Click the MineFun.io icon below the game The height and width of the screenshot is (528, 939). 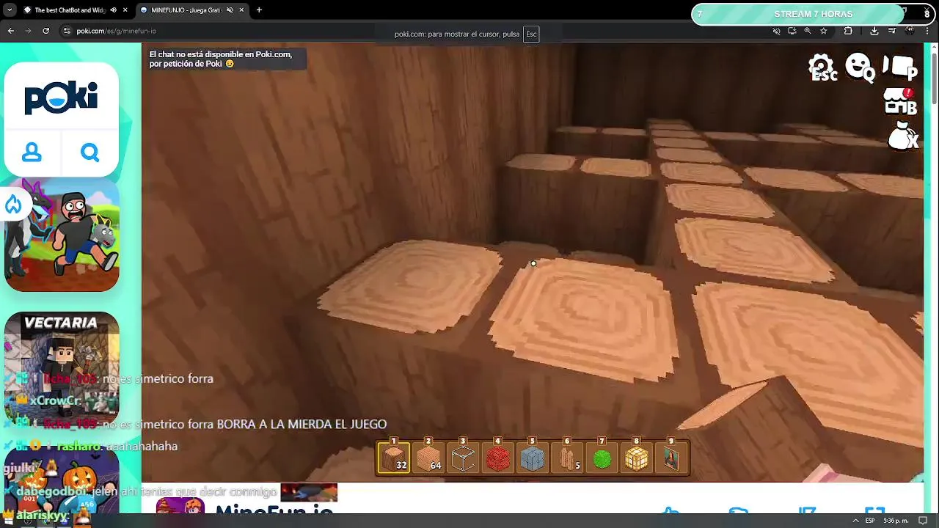(x=180, y=506)
